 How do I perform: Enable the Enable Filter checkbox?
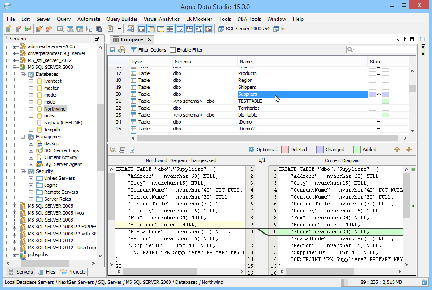point(173,50)
